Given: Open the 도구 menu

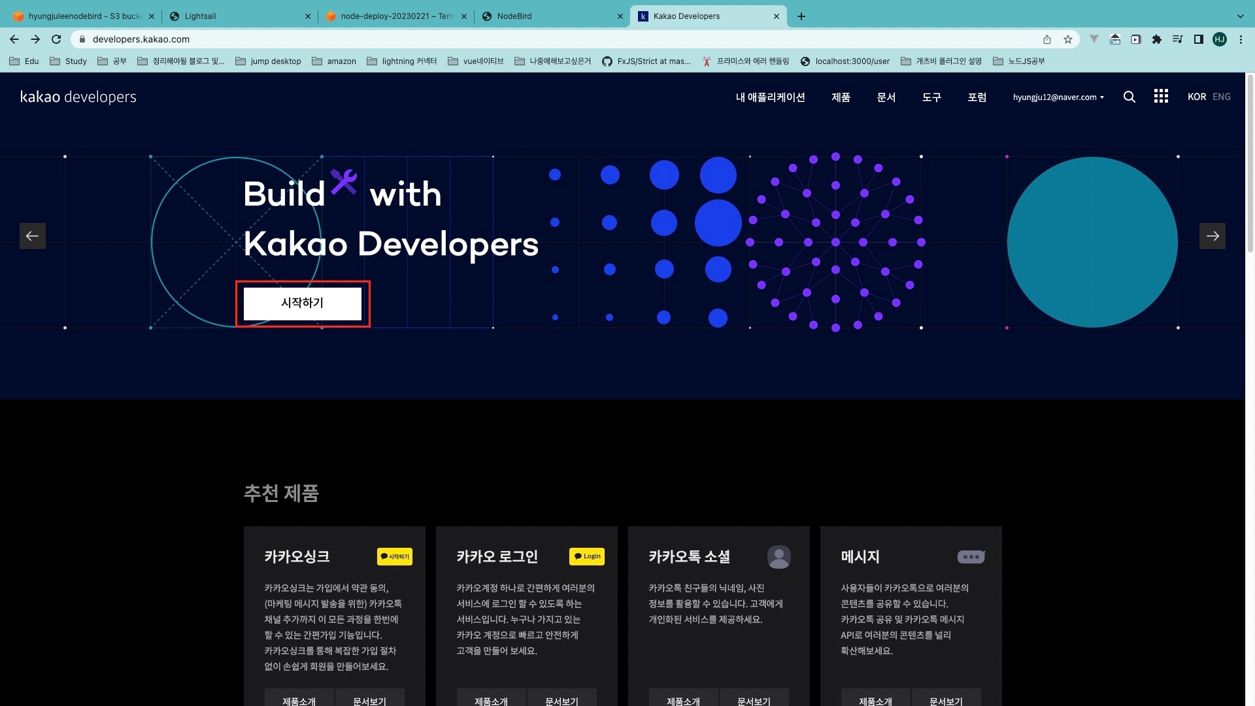Looking at the screenshot, I should pos(931,97).
